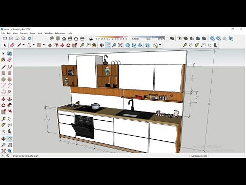Image resolution: width=246 pixels, height=185 pixels.
Task: Open the Edit menu
Action: click(x=9, y=33)
